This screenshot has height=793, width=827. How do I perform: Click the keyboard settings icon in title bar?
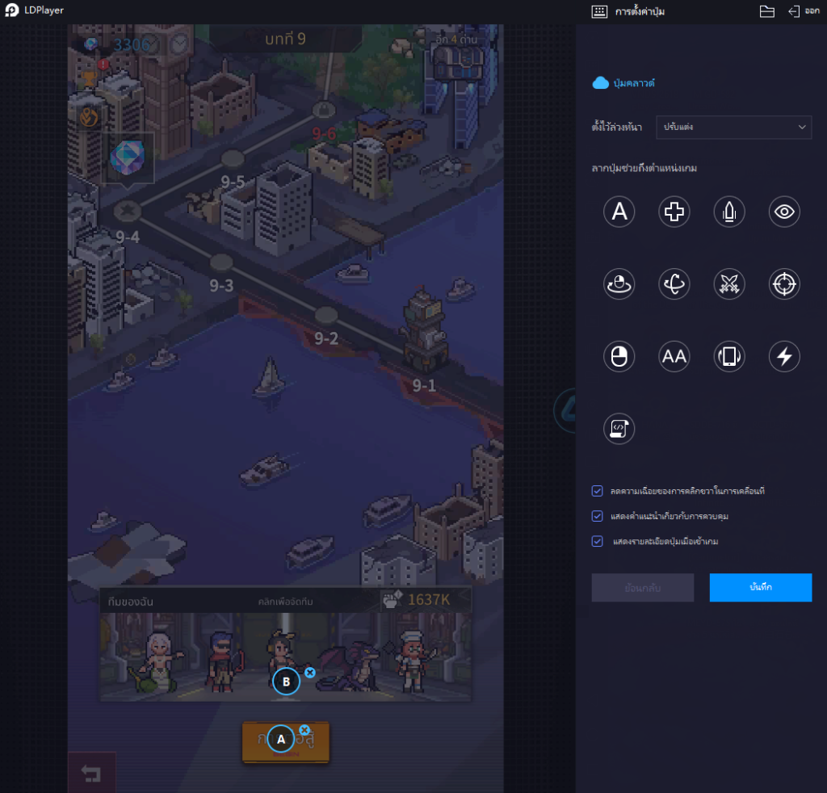[x=599, y=11]
